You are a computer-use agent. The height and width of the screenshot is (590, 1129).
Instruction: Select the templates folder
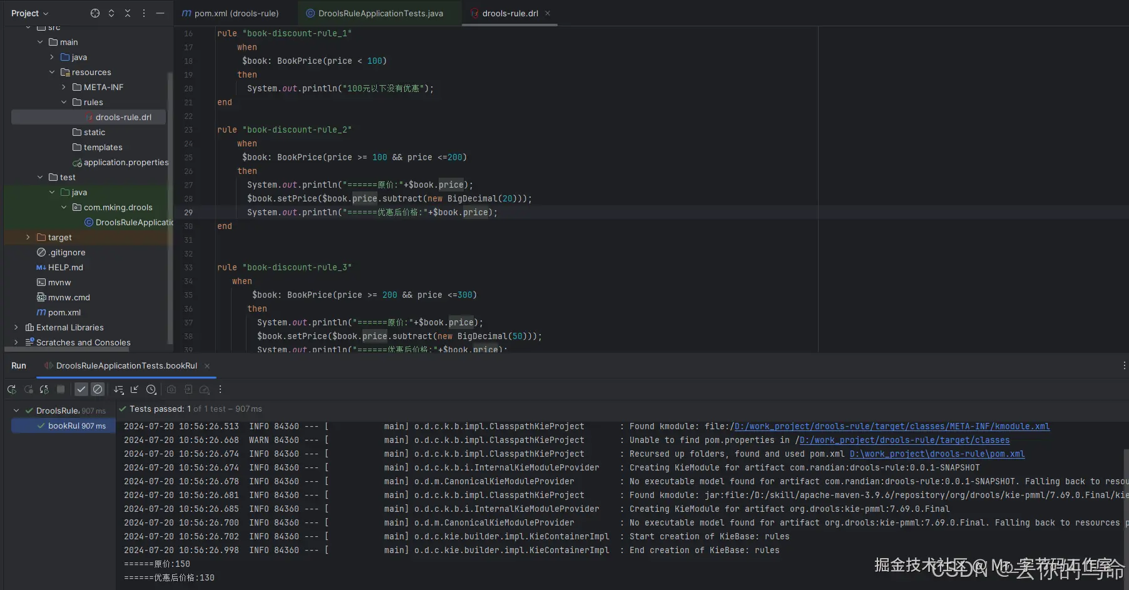click(97, 147)
